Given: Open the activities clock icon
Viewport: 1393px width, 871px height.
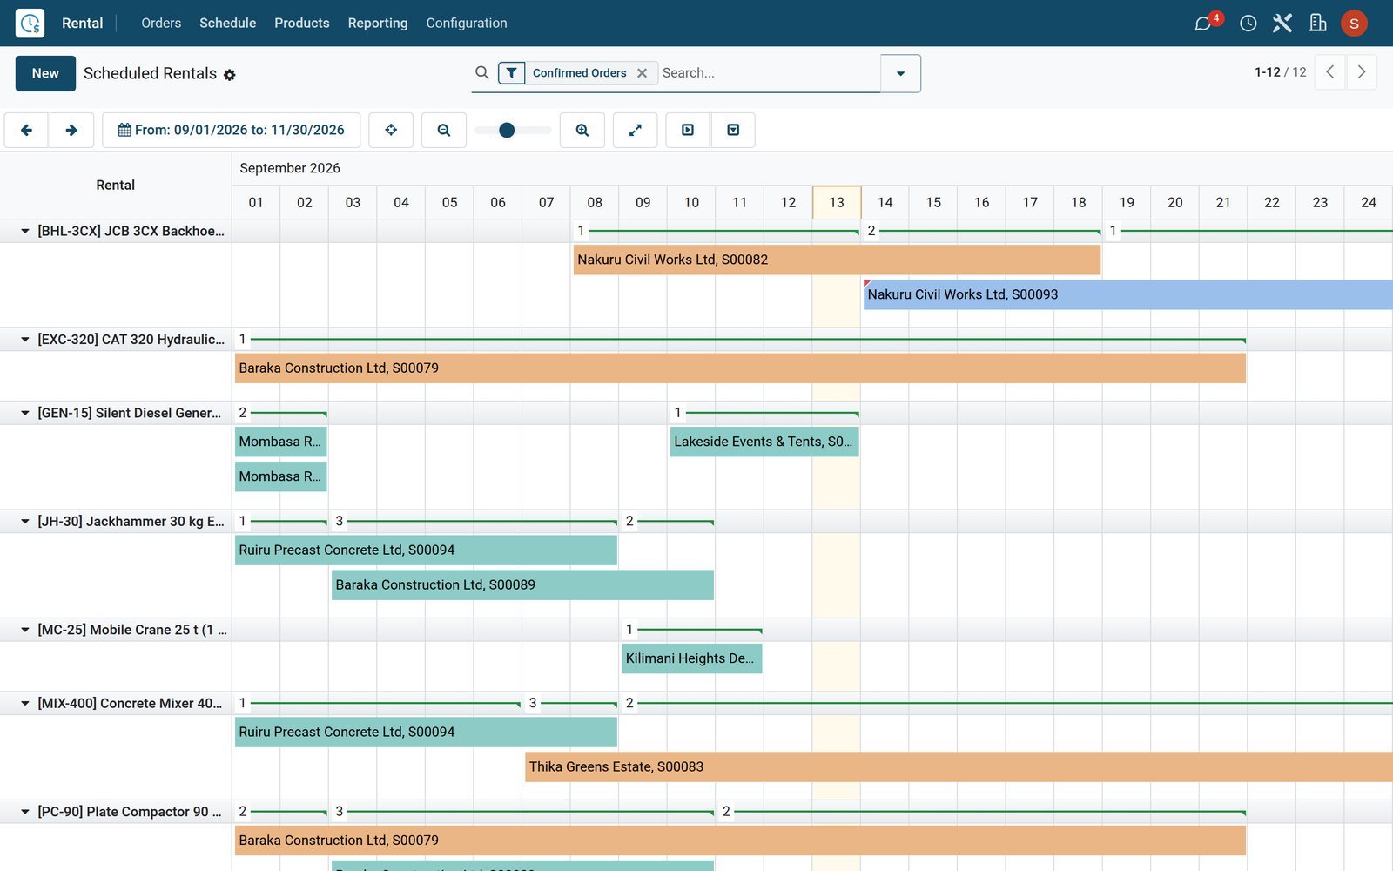Looking at the screenshot, I should (1248, 24).
